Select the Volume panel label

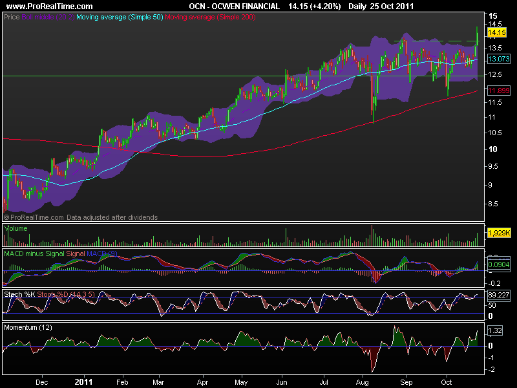pyautogui.click(x=16, y=228)
